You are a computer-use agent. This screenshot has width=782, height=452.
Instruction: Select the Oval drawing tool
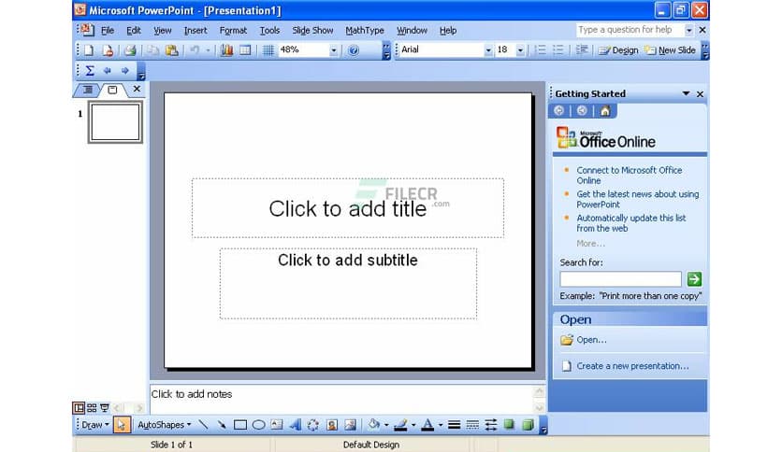(x=258, y=425)
